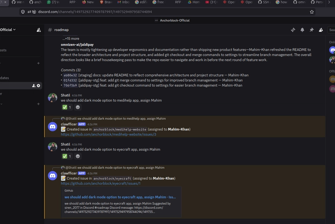Open the eyecraft issues/1 GitHub link
This screenshot has height=224, width=335.
(x=100, y=183)
